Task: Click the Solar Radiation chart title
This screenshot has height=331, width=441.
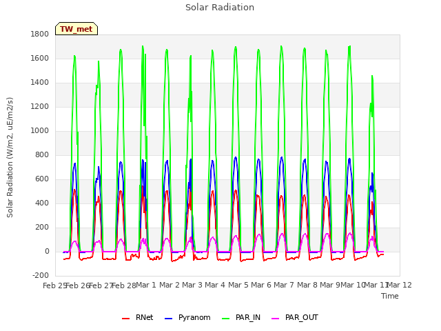Action: click(x=220, y=8)
